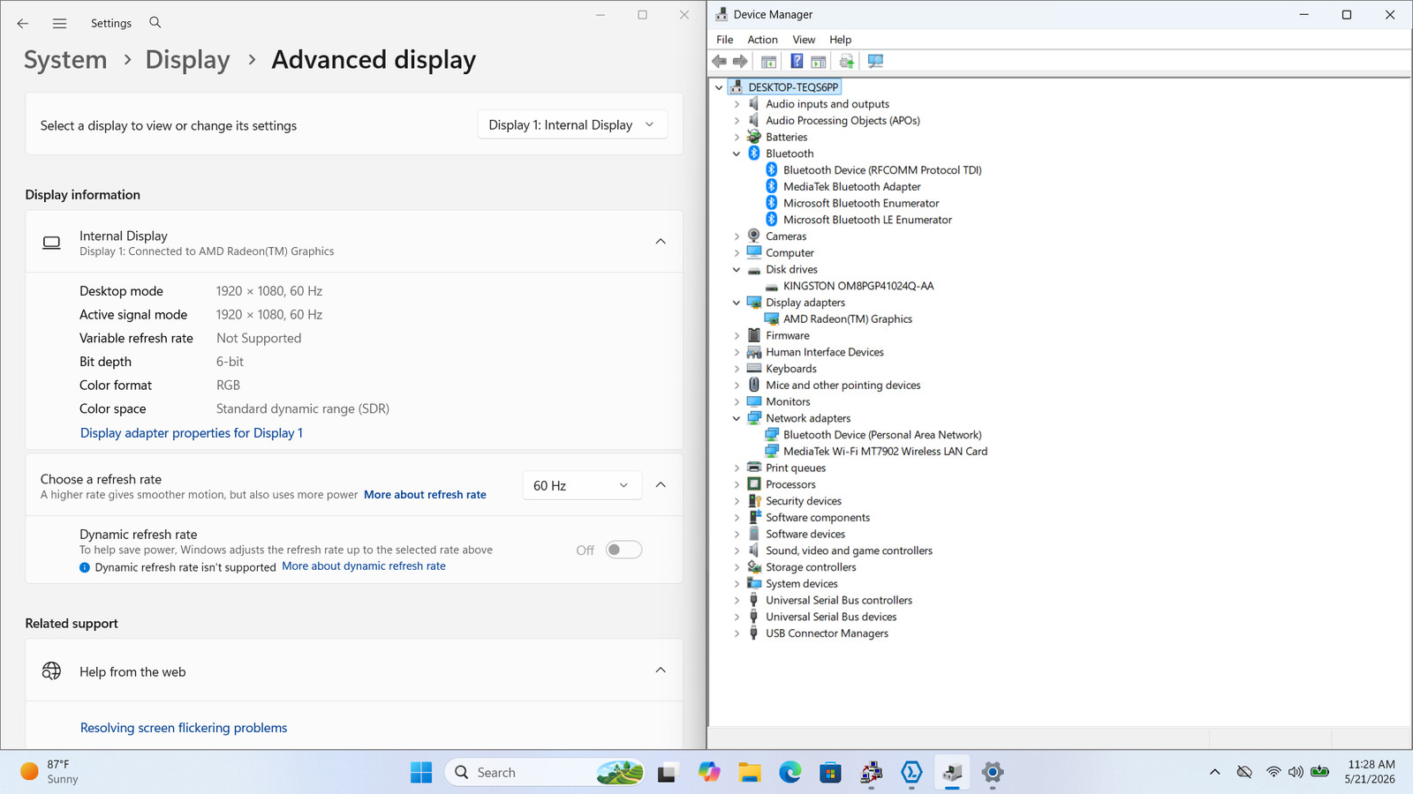The width and height of the screenshot is (1413, 794).
Task: Click the Processors category icon
Action: [x=754, y=484]
